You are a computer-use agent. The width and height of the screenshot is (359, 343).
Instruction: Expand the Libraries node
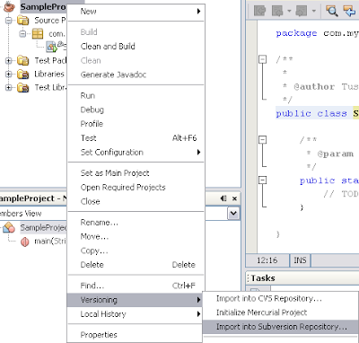pyautogui.click(x=9, y=74)
